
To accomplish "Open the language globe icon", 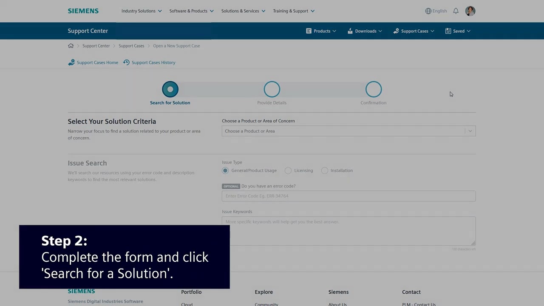I will [x=428, y=11].
